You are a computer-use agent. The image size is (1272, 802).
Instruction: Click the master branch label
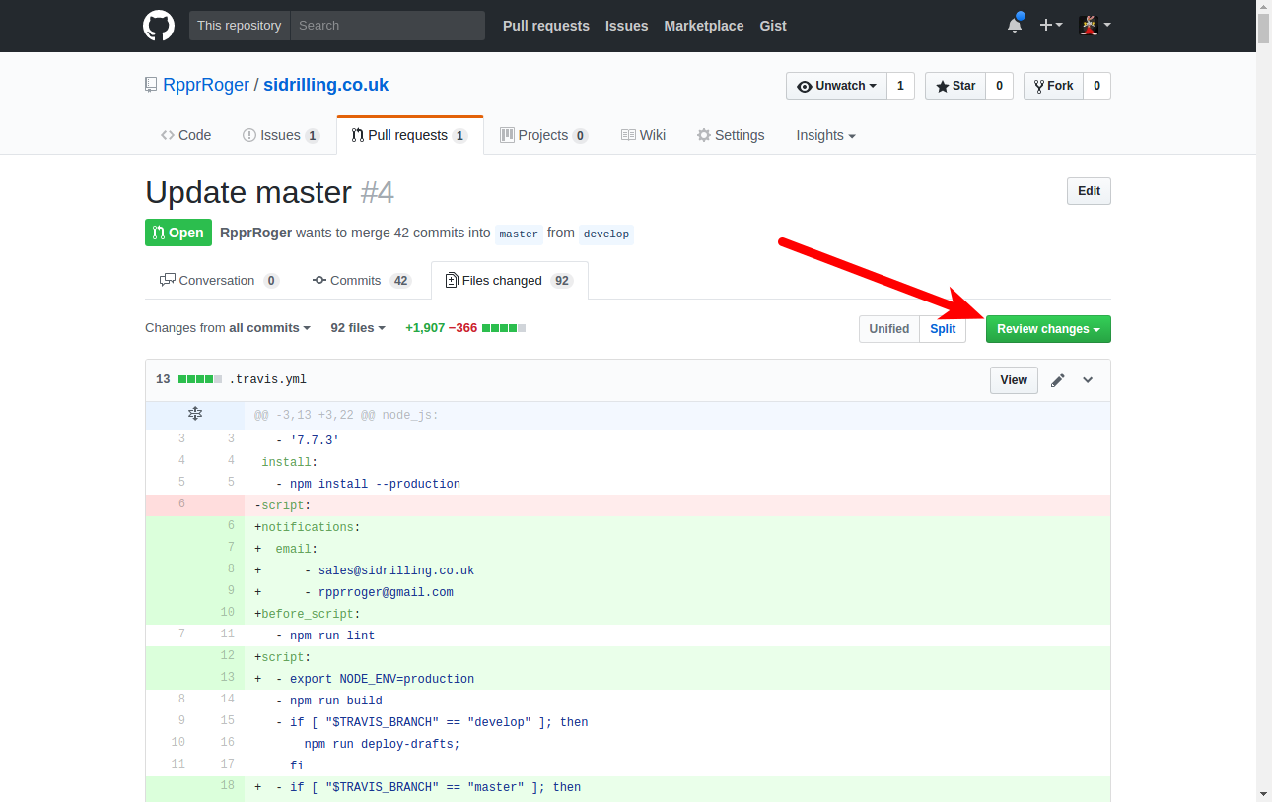coord(519,234)
